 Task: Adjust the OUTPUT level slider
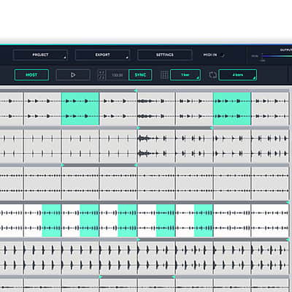[x=276, y=56]
